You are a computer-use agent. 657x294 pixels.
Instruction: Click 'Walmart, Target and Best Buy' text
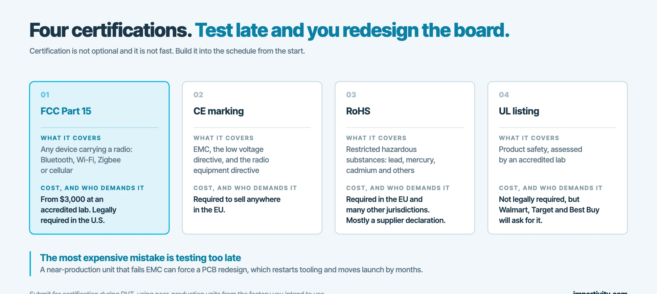549,210
